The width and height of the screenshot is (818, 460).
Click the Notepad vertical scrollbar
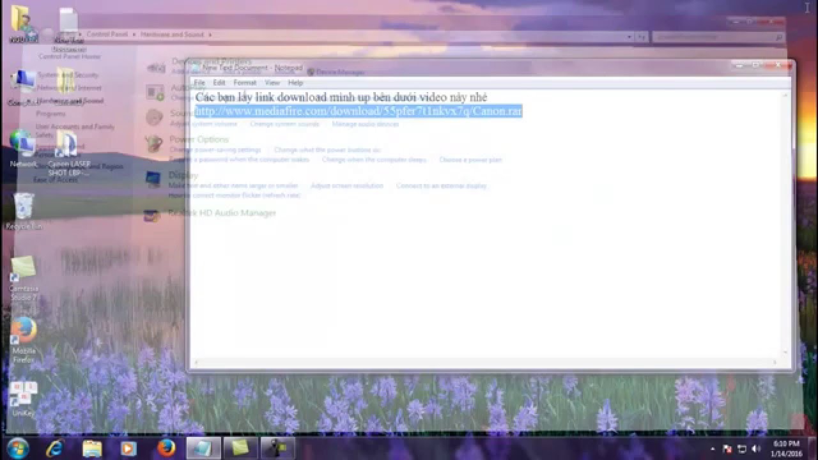coord(786,224)
